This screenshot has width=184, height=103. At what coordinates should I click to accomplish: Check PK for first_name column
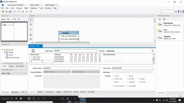71,57
